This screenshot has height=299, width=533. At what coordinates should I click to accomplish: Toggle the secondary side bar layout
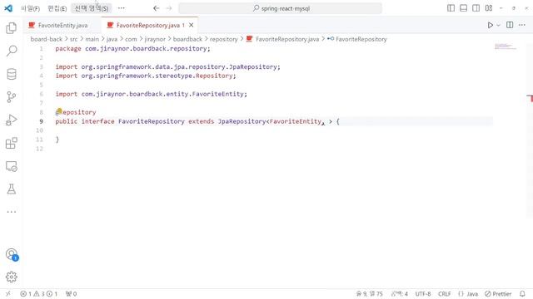click(x=476, y=8)
